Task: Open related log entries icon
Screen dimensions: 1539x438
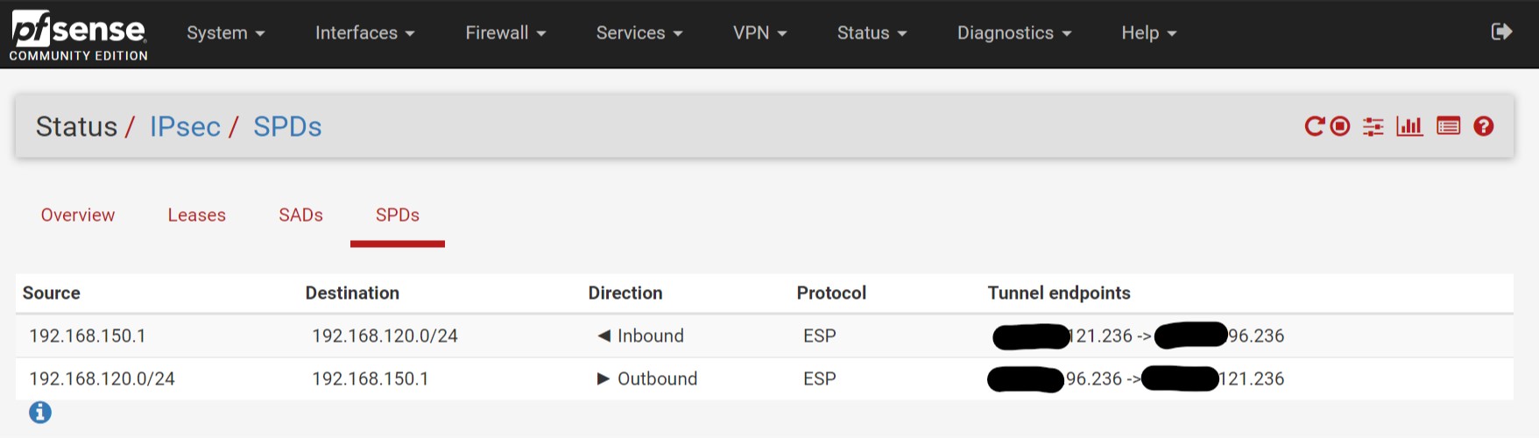Action: (x=1449, y=126)
